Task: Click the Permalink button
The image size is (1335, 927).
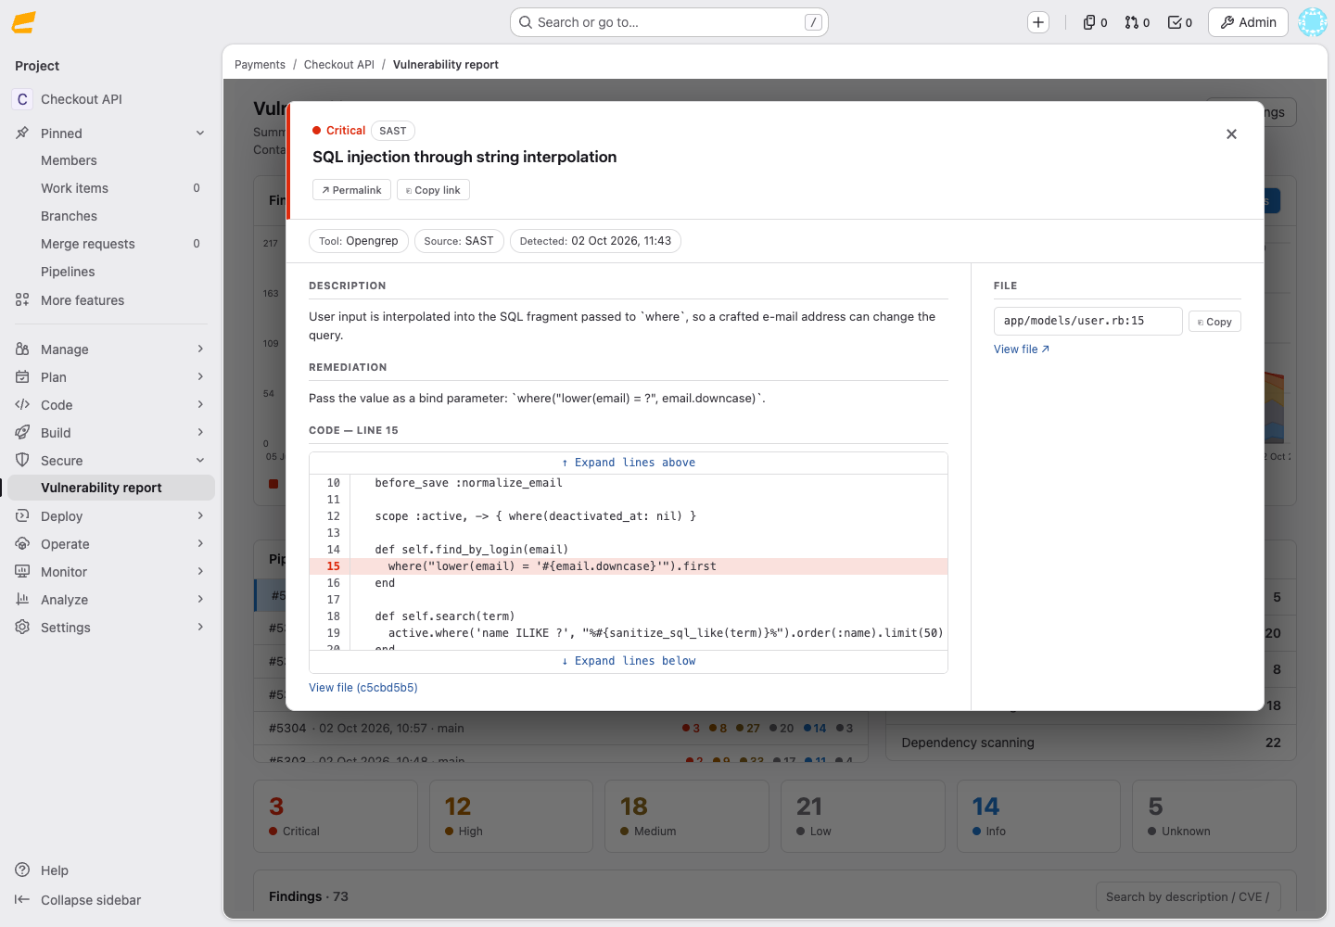Action: [351, 190]
